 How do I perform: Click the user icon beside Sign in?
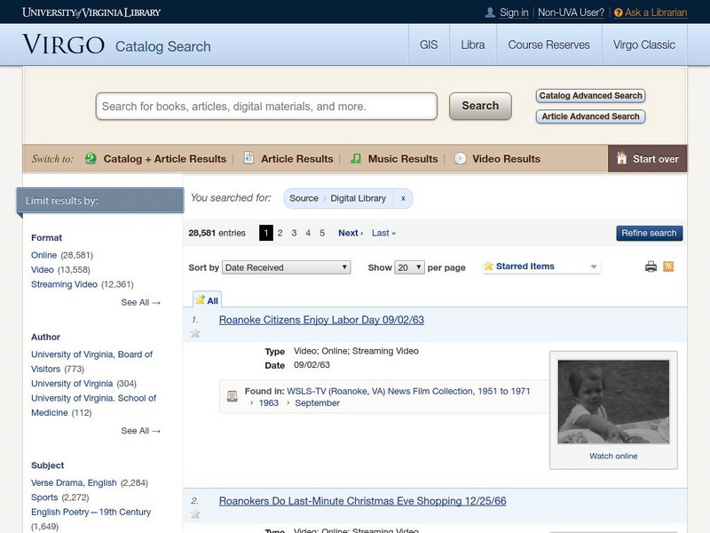tap(490, 12)
